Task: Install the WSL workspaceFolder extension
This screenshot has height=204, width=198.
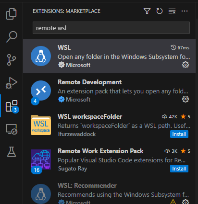Action: point(179,134)
